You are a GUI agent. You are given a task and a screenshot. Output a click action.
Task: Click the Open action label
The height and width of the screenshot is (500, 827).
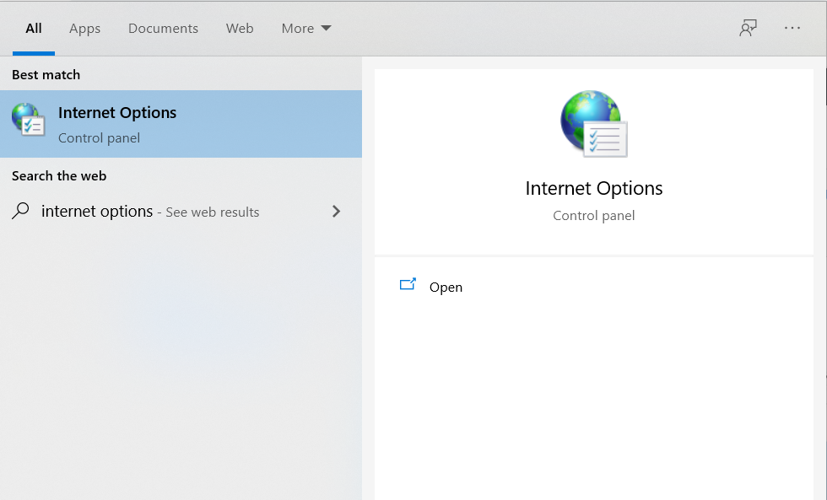coord(446,288)
